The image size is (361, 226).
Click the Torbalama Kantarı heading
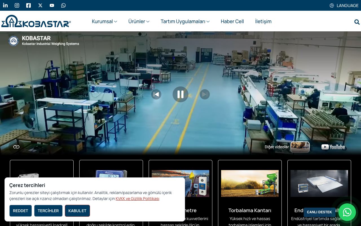[x=250, y=210]
